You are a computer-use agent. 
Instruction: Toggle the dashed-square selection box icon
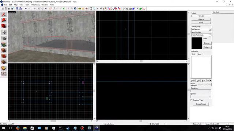pyautogui.click(x=91, y=9)
